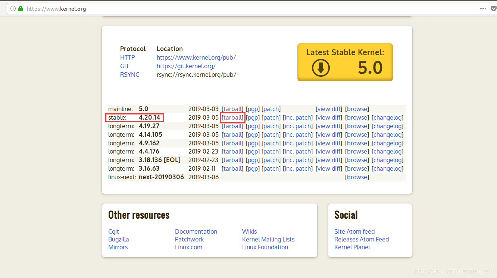The width and height of the screenshot is (497, 278).
Task: Download tarball for mainline 5.0
Action: (232, 109)
